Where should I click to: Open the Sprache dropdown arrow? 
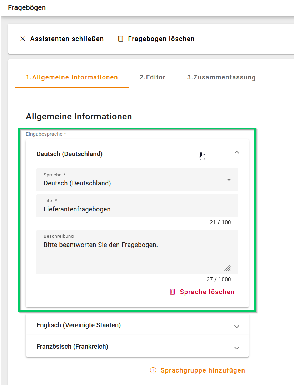pos(229,180)
